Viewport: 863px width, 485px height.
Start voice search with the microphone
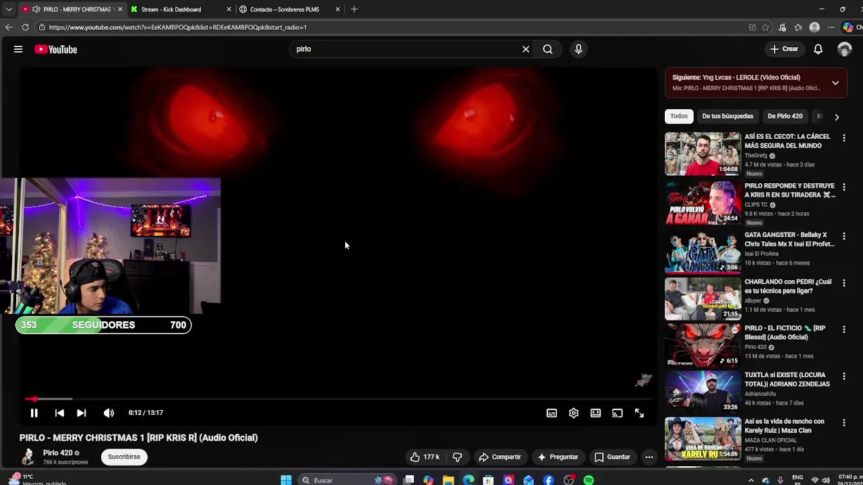pos(578,49)
